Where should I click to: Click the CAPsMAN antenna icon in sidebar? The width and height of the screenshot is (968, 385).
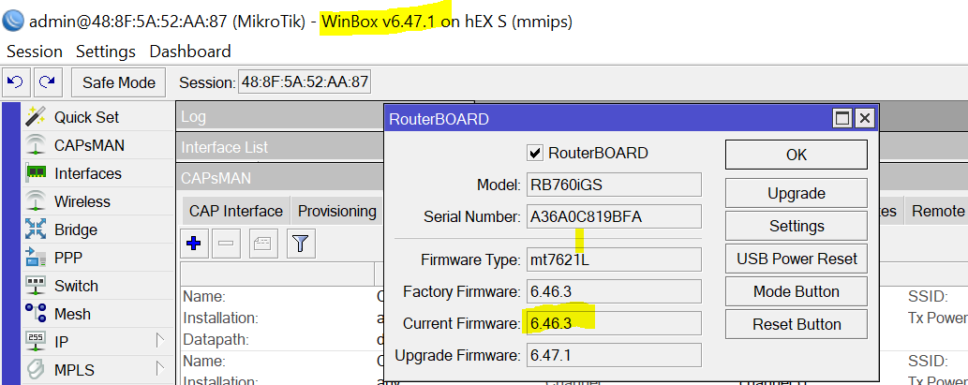click(36, 145)
